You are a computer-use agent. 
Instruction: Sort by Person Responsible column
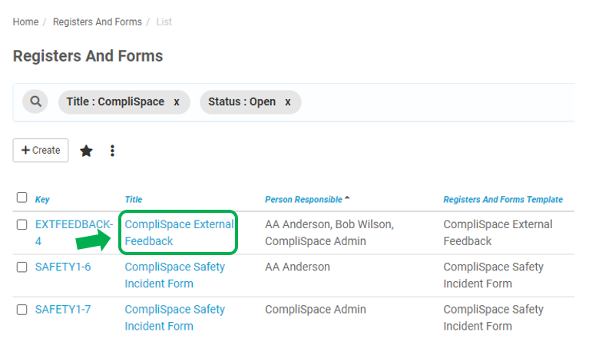point(303,200)
